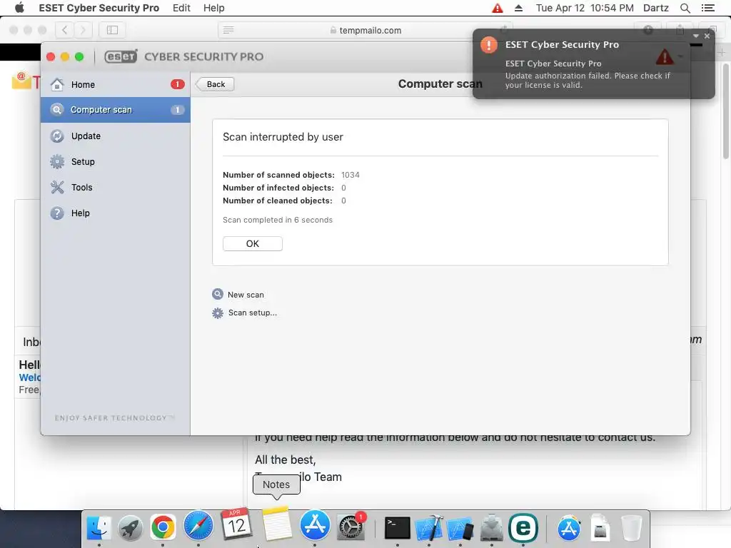
Task: Click the Home house icon
Action: (57, 84)
